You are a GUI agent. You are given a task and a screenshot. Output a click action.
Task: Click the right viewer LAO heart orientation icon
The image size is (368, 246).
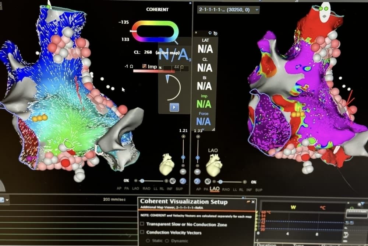click(214, 165)
